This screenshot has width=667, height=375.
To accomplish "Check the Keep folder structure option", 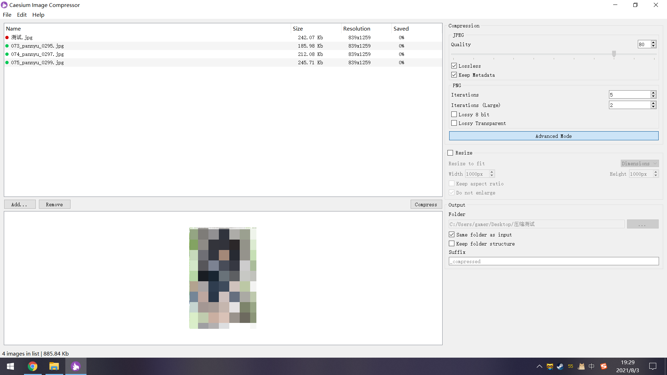I will 451,243.
